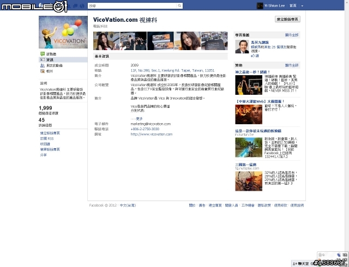
Task: Go to 首頁 home in top bar
Action: pos(293,6)
